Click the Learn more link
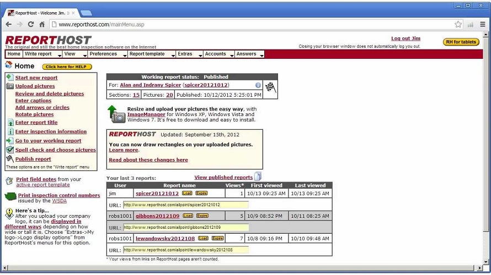The width and height of the screenshot is (491, 275). 124,150
